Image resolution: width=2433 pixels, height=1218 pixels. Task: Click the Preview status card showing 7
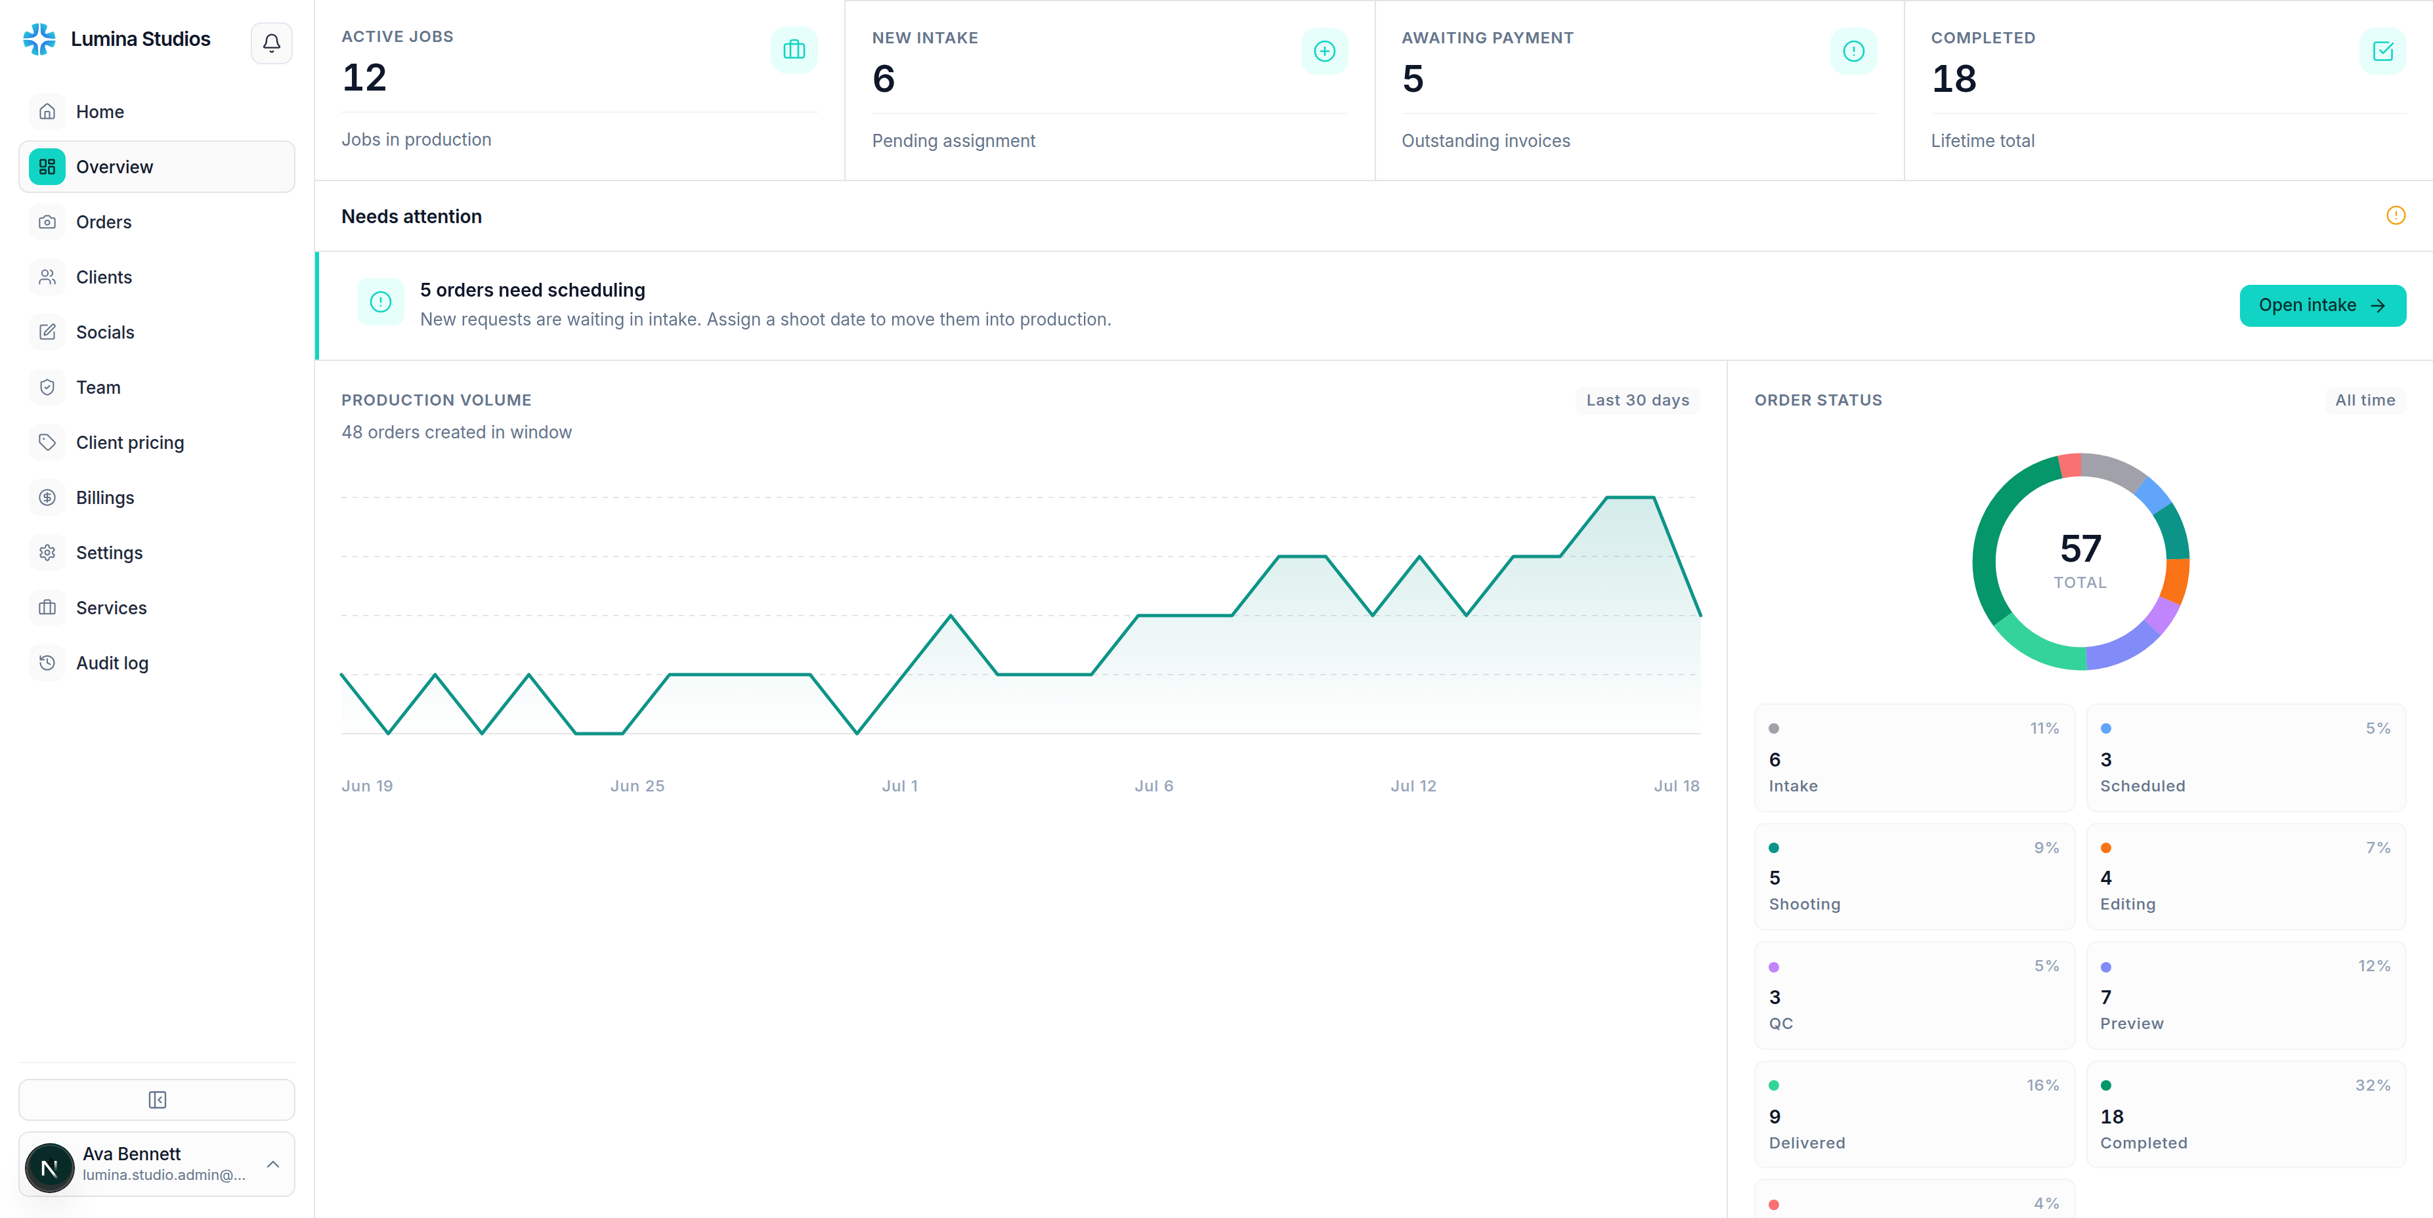tap(2245, 995)
